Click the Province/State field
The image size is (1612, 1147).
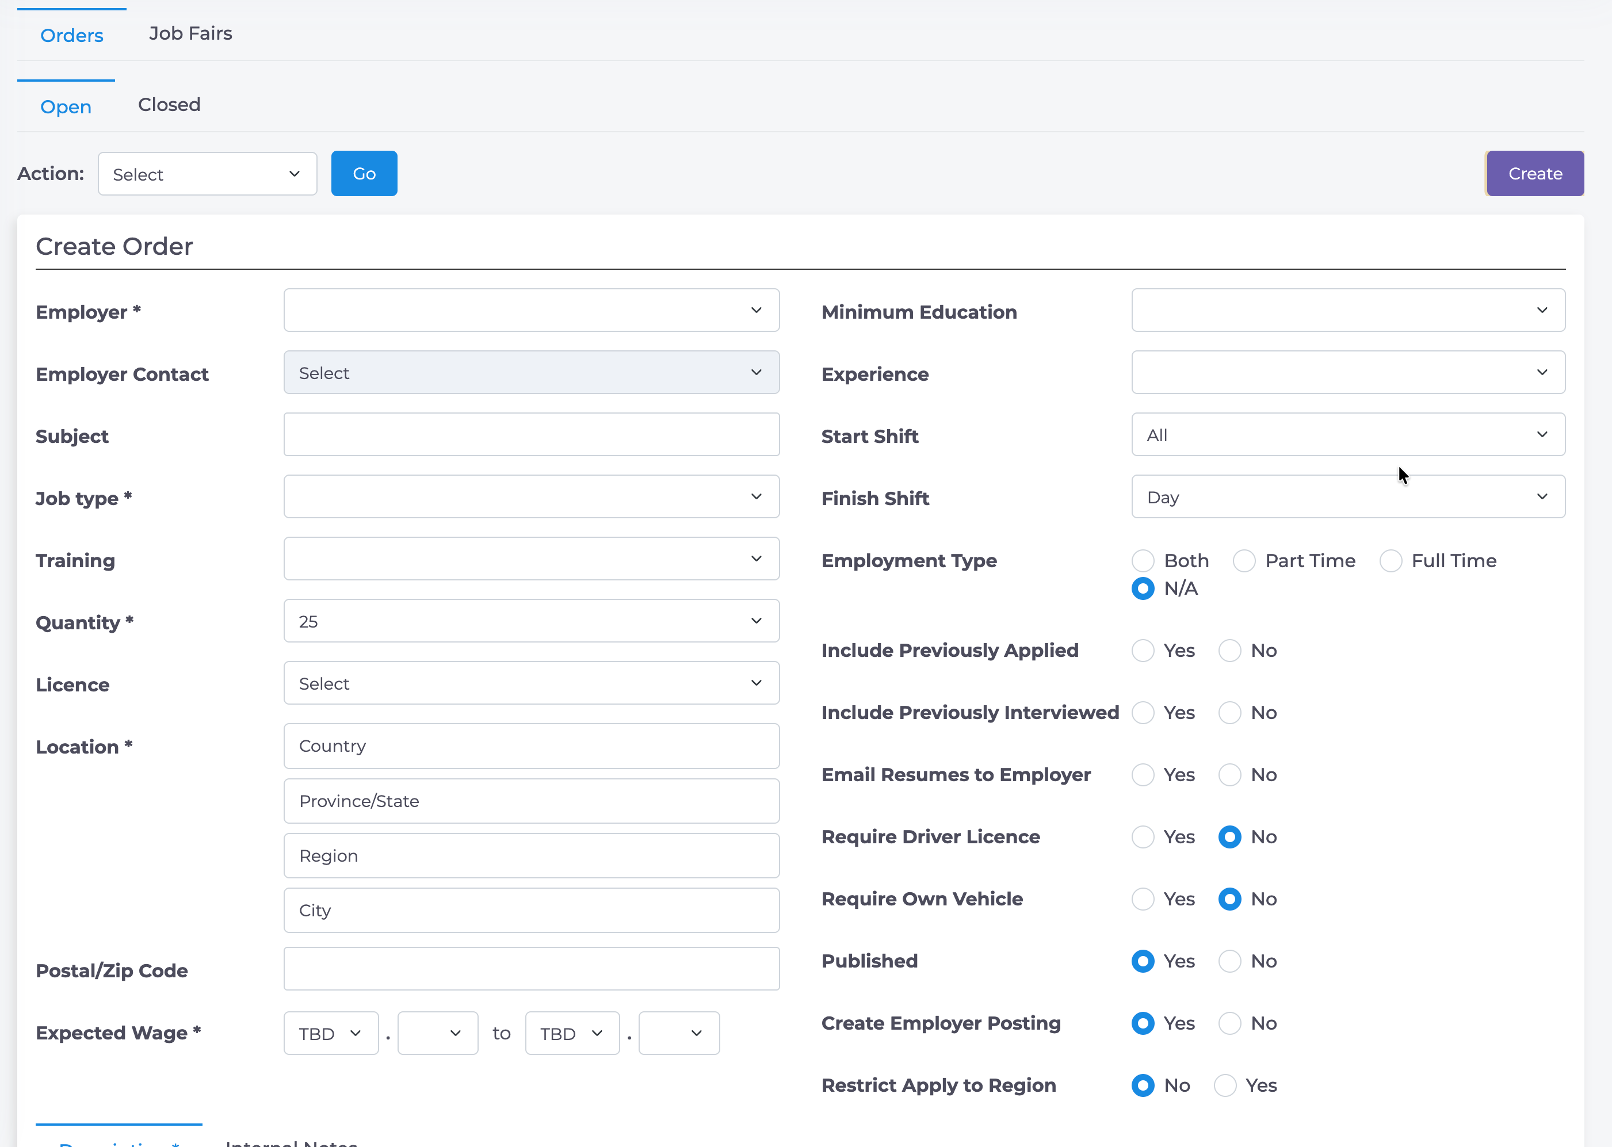click(x=531, y=801)
